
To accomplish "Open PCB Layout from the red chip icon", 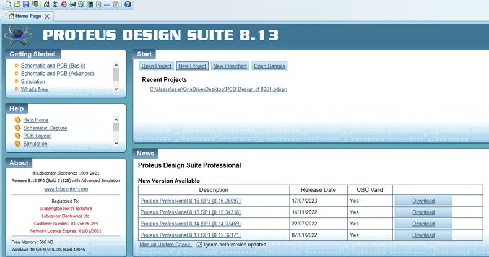I will (x=64, y=4).
